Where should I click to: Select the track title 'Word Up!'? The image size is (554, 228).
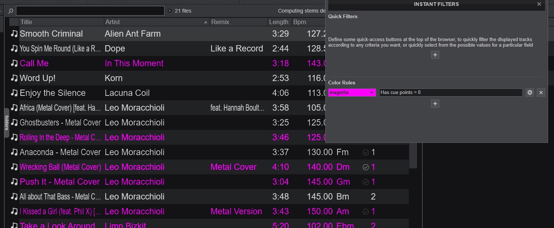click(38, 78)
